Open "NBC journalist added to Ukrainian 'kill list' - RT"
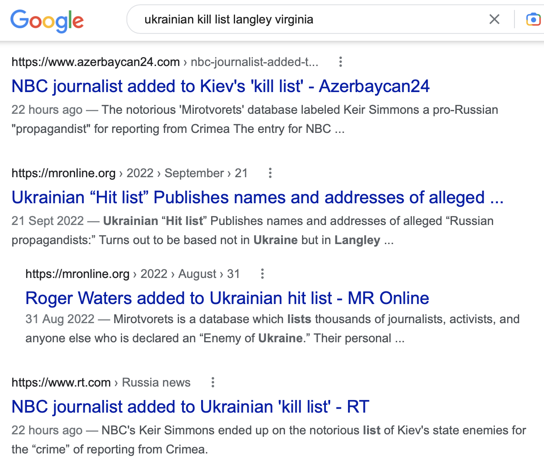The image size is (544, 463). pyautogui.click(x=190, y=407)
